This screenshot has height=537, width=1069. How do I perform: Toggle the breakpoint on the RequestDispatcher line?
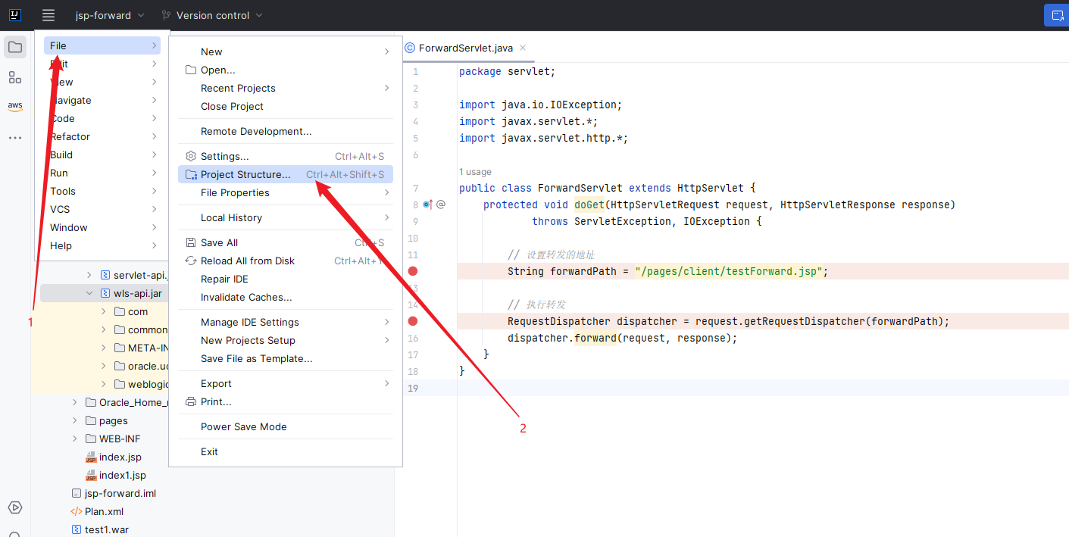tap(413, 321)
